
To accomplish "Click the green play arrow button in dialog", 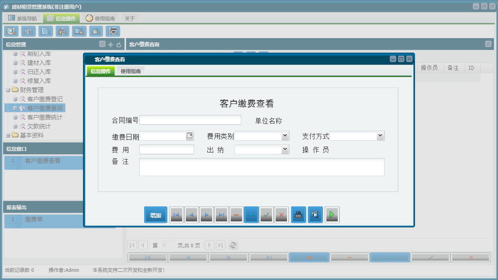I will point(332,215).
